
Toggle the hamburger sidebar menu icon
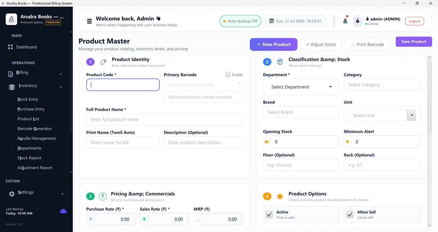tap(89, 21)
